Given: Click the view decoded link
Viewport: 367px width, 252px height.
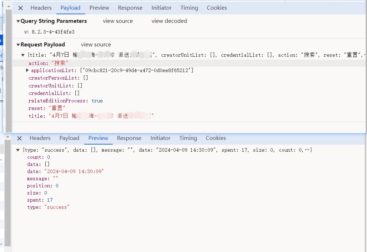Looking at the screenshot, I should click(169, 21).
